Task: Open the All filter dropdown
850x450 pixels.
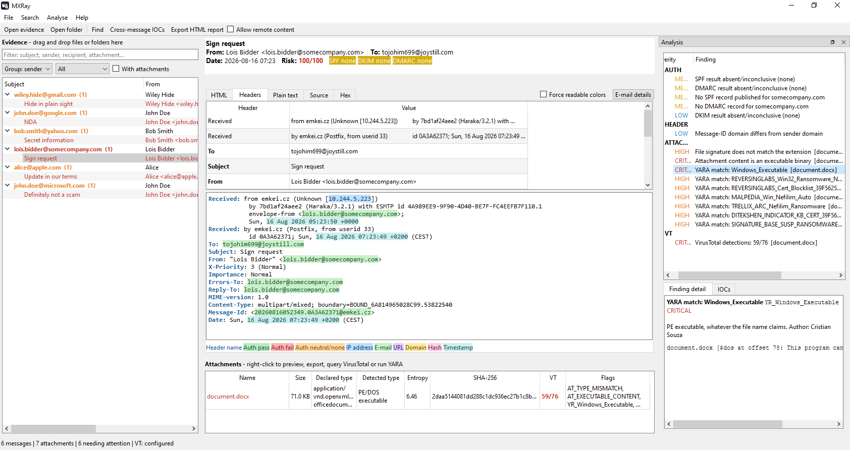Action: tap(83, 69)
